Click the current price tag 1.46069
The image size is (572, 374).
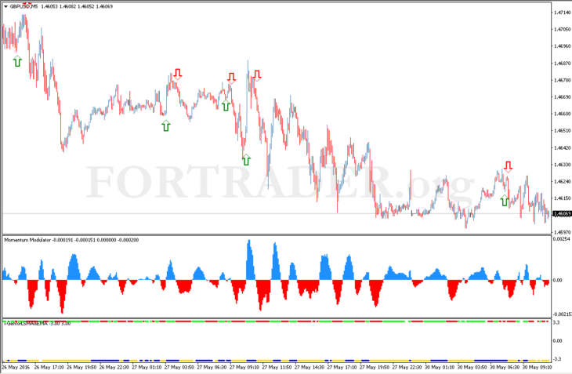562,214
